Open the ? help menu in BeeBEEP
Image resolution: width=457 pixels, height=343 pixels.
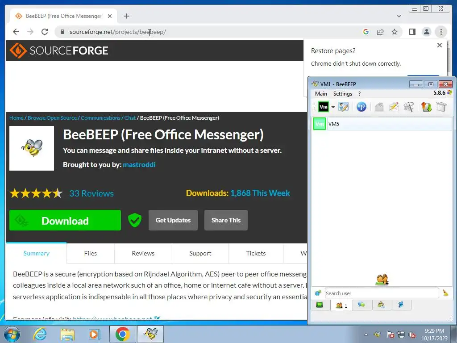tap(359, 94)
